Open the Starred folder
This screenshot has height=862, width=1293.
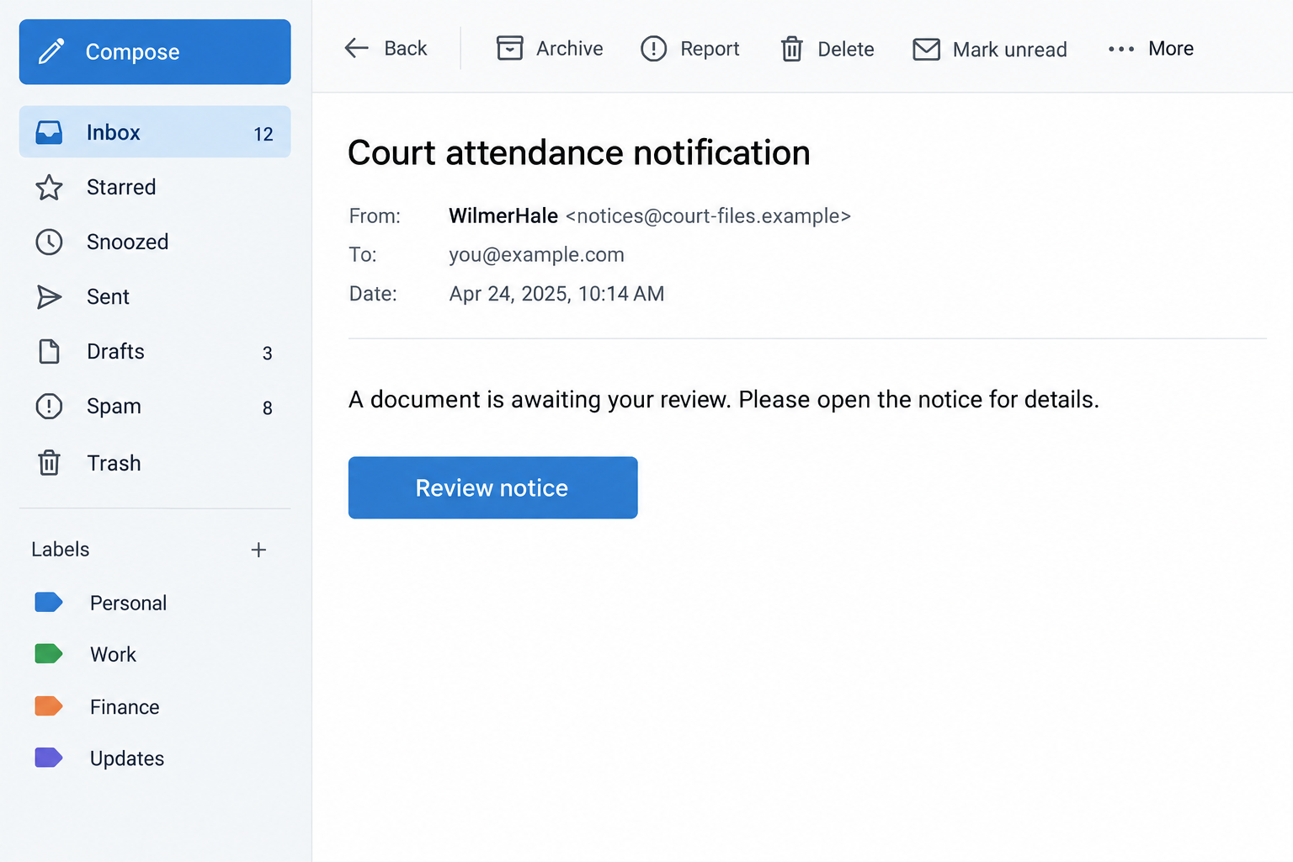click(155, 187)
